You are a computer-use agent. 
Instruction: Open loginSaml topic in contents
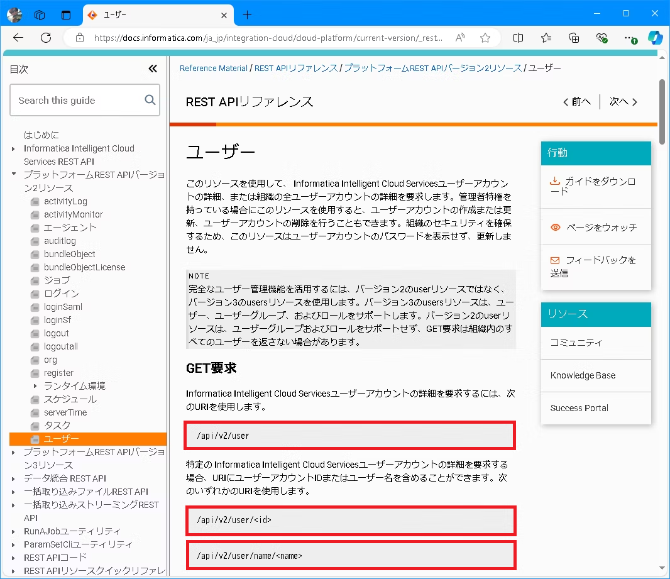pos(63,307)
